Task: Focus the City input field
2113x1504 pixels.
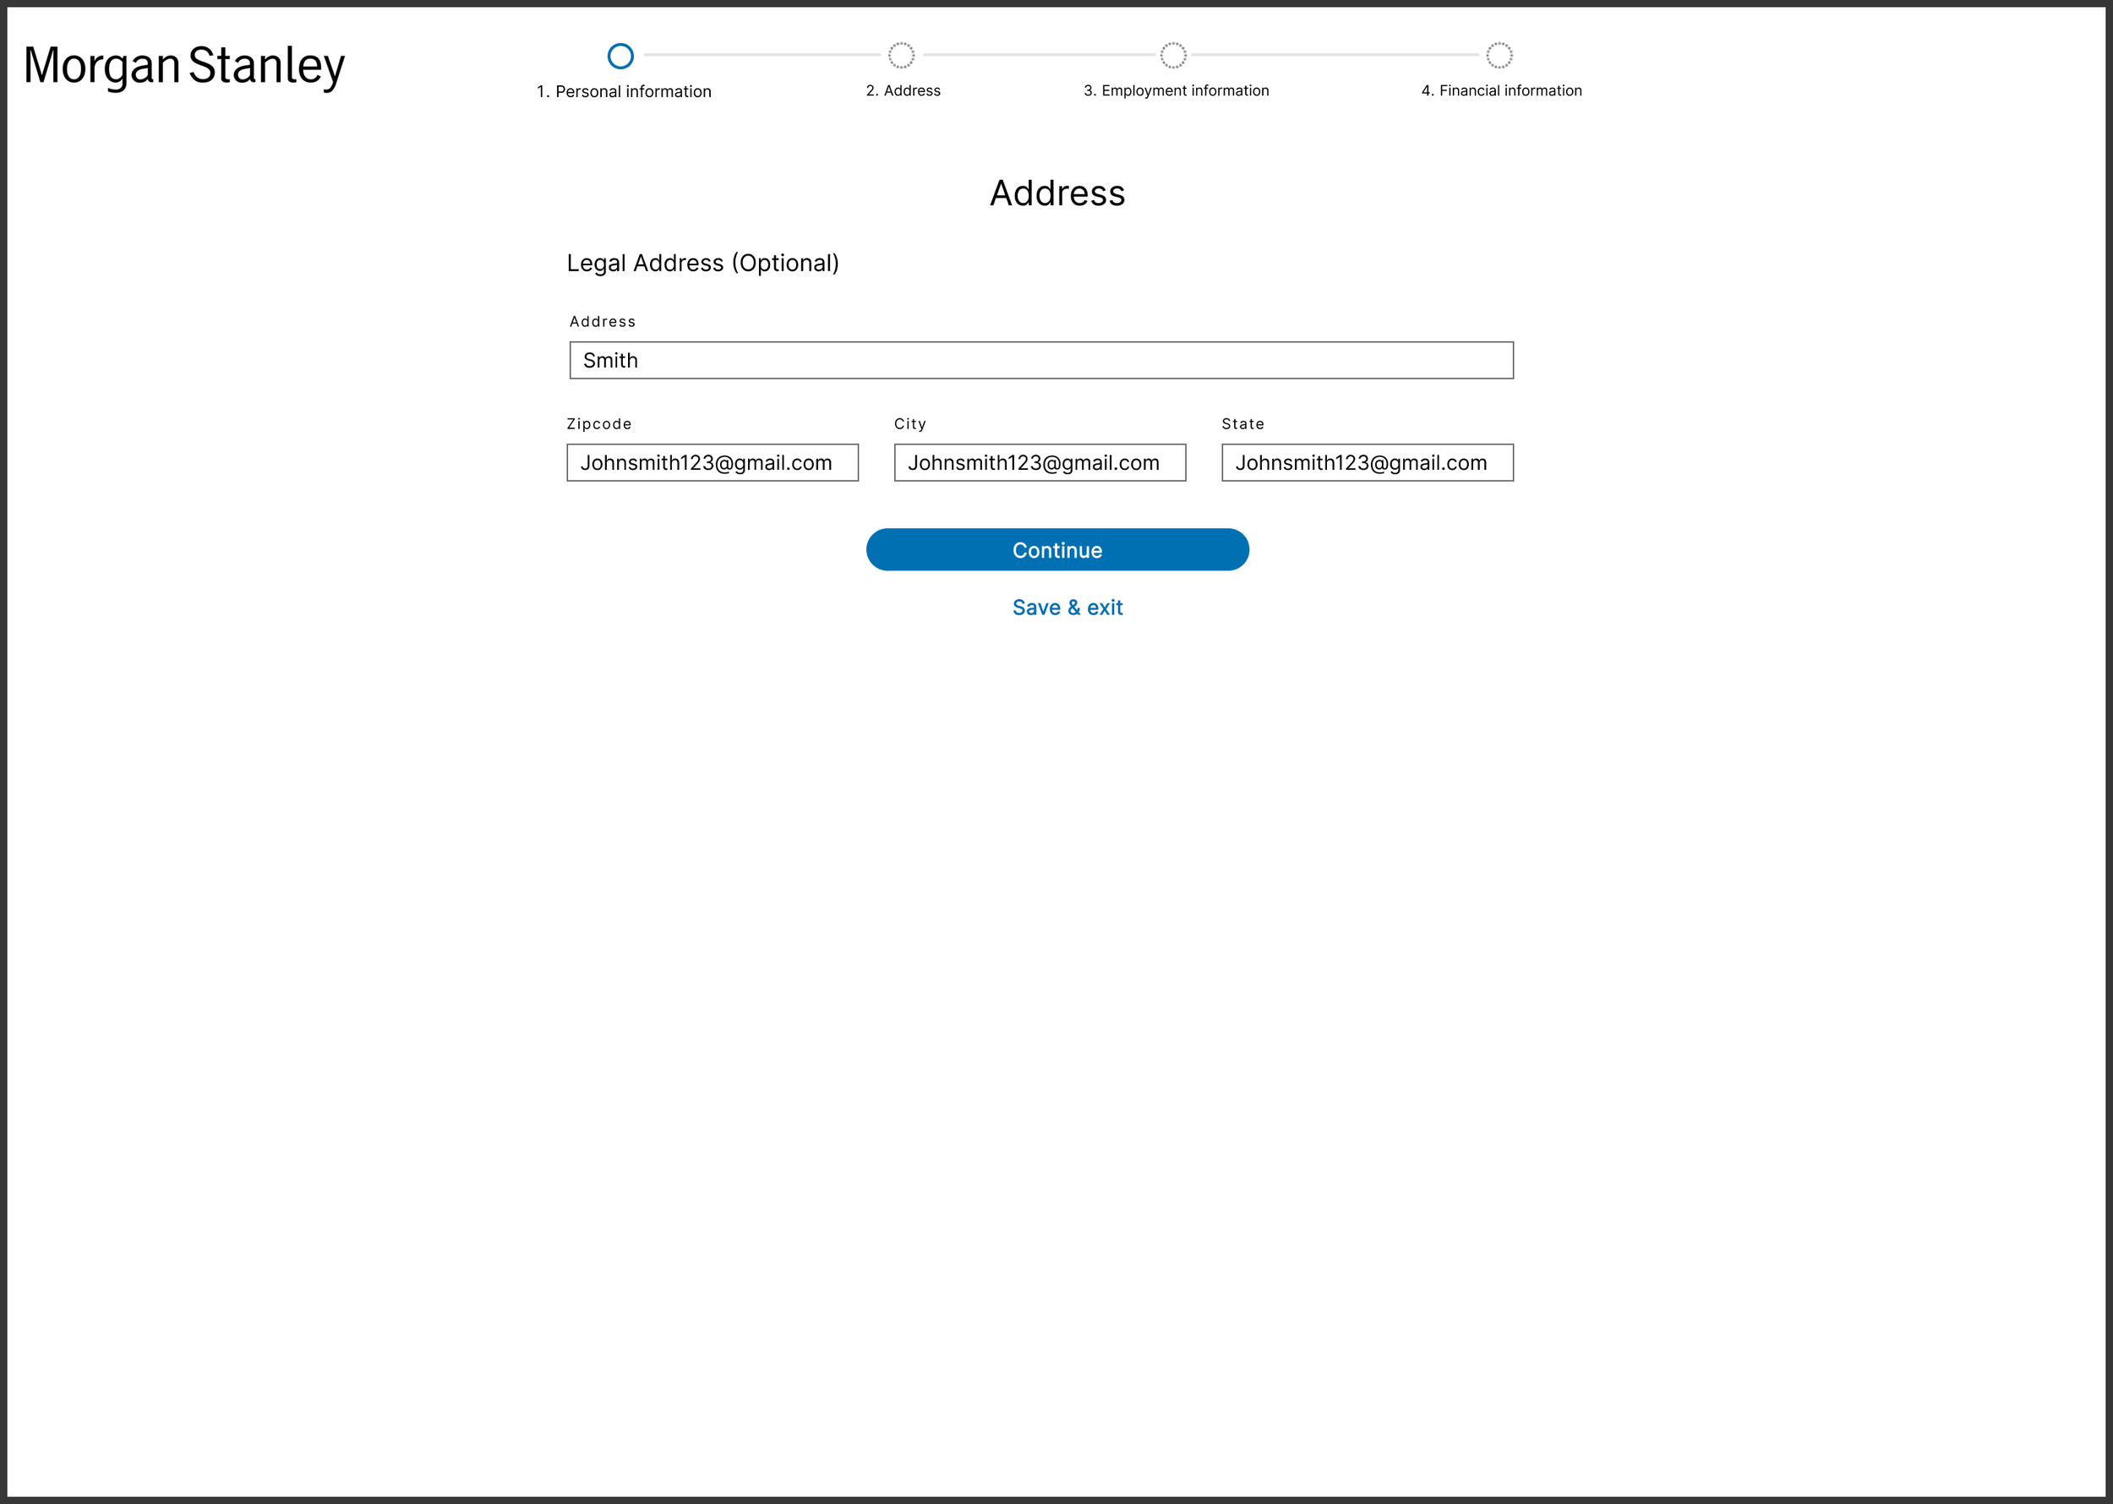Action: 1039,463
